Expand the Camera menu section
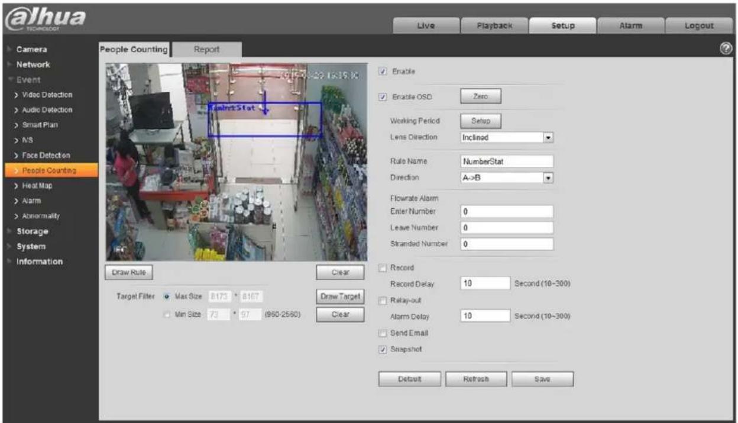This screenshot has width=738, height=423. pyautogui.click(x=32, y=50)
